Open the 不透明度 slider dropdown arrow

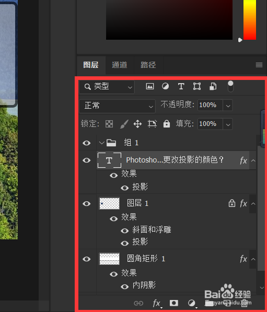tap(228, 106)
